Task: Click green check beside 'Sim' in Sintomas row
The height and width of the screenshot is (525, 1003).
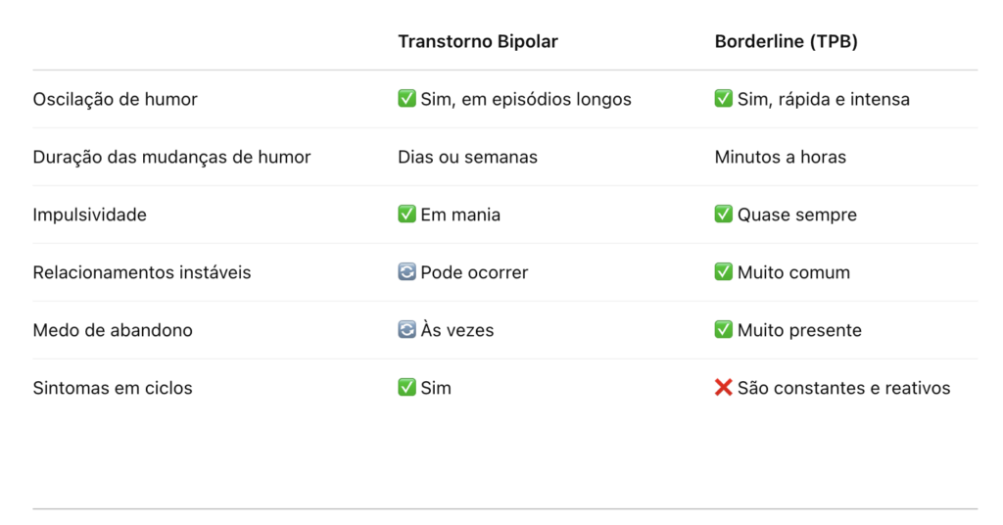Action: [406, 387]
